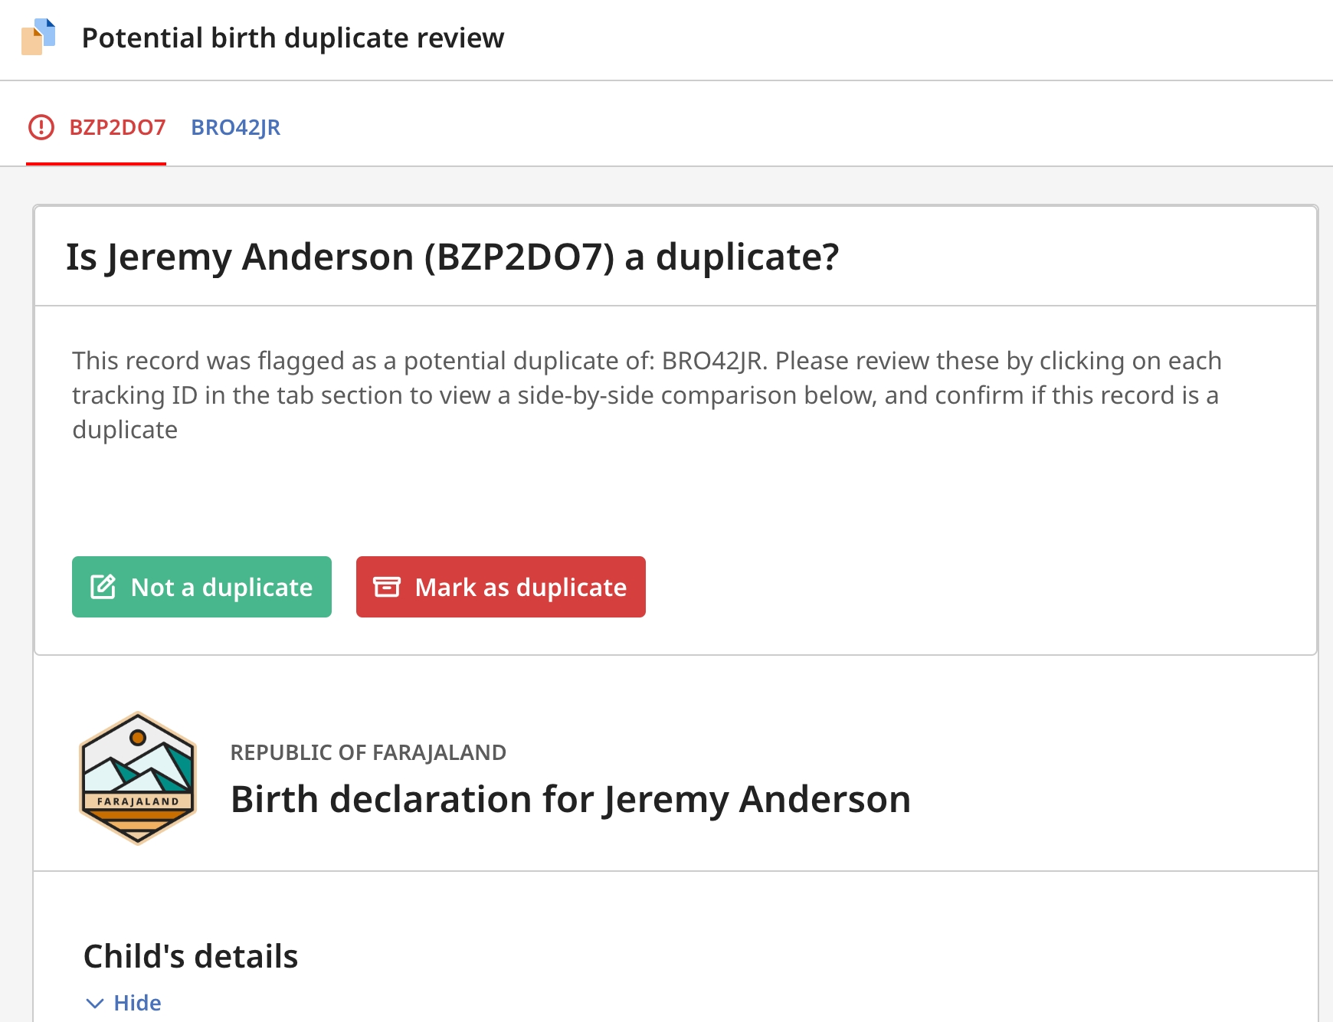Viewport: 1333px width, 1022px height.
Task: Click the red alert icon beside BZP2DO7
Action: 41,127
